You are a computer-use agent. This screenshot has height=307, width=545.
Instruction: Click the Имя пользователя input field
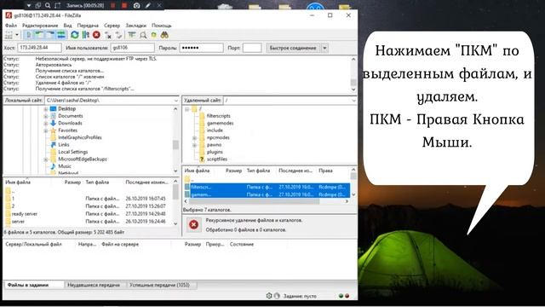(133, 48)
